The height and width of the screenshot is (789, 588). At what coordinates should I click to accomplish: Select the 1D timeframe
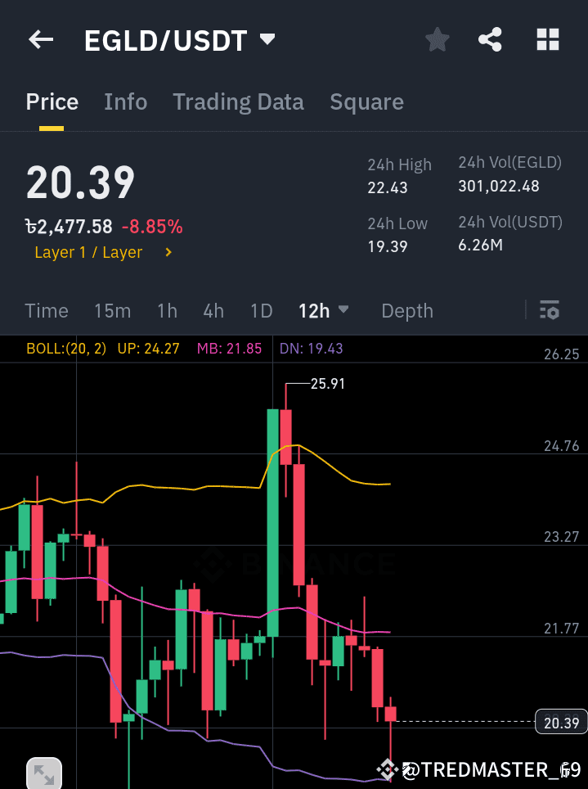pyautogui.click(x=261, y=311)
